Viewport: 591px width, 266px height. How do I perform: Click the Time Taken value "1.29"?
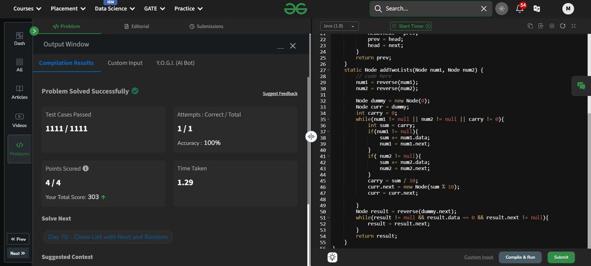tap(185, 182)
